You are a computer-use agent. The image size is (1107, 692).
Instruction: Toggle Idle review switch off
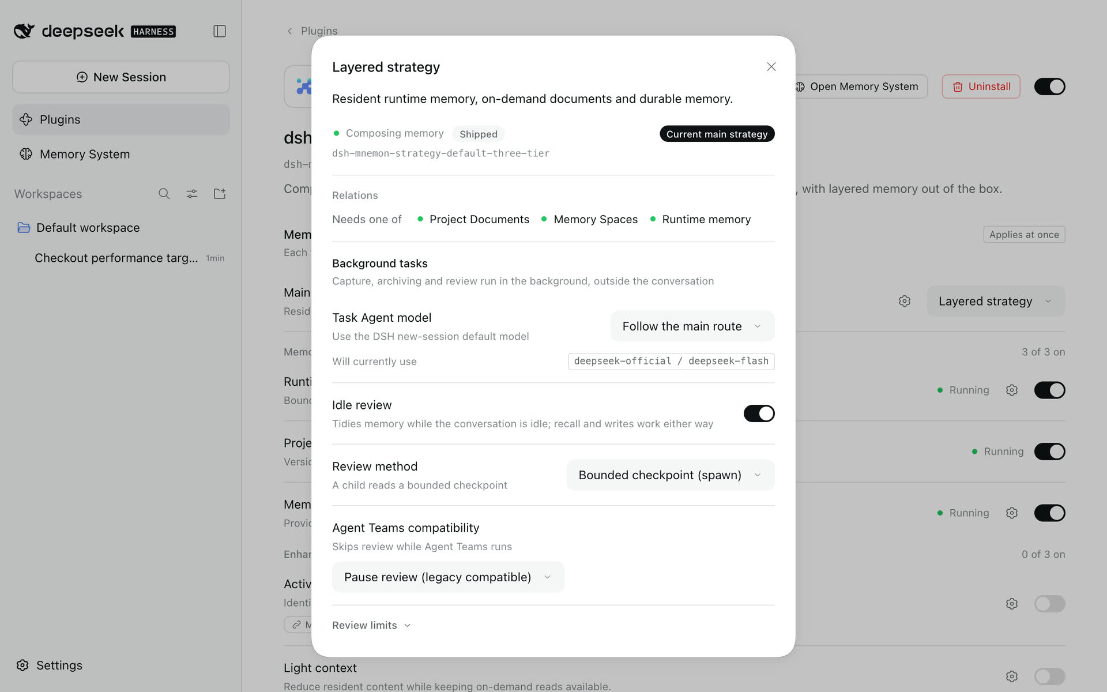[759, 413]
